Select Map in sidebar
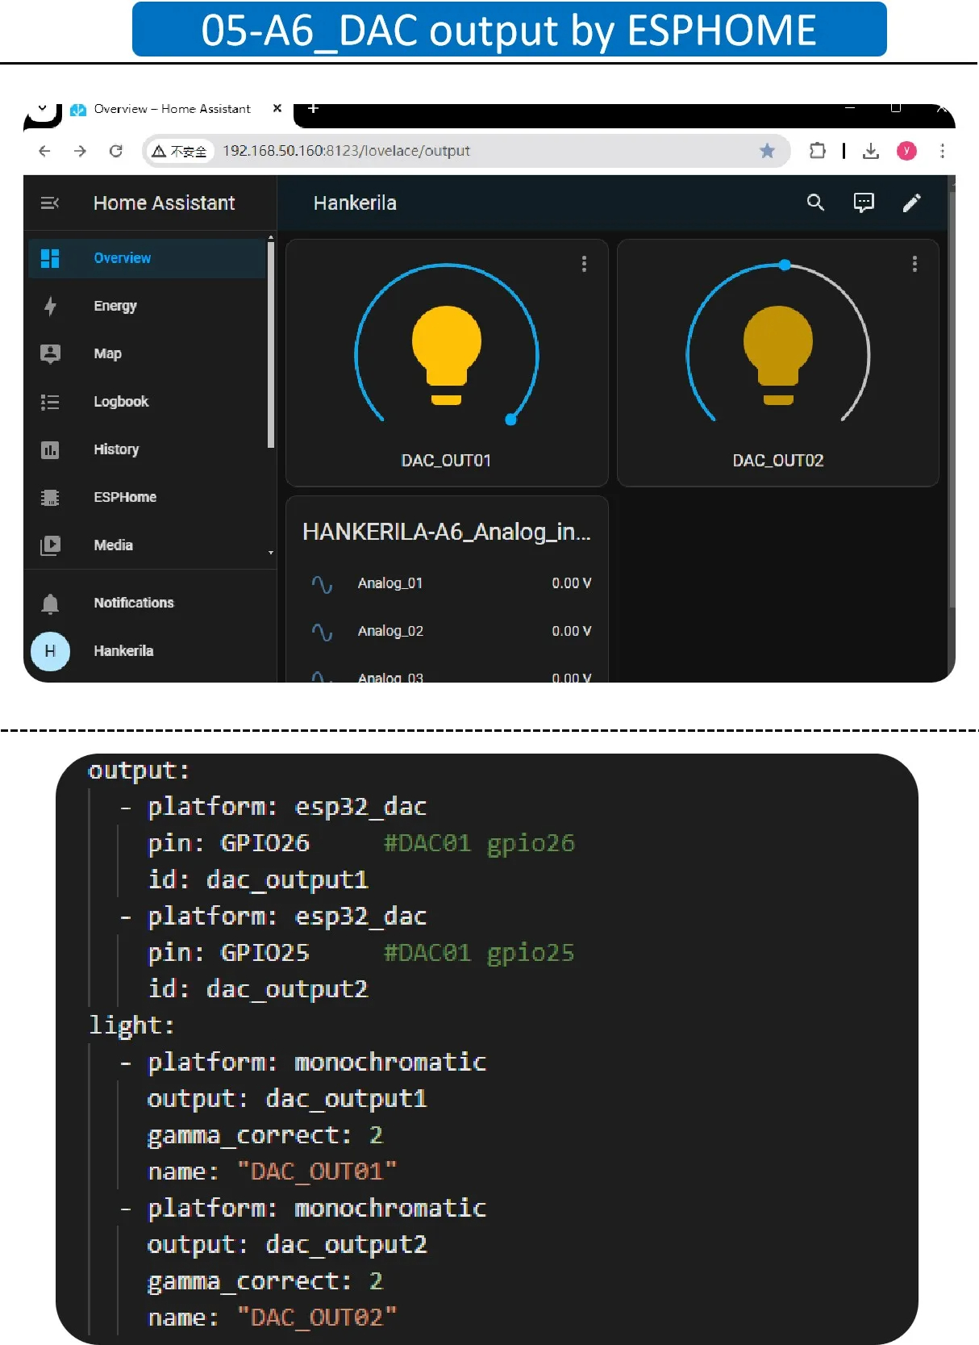This screenshot has width=979, height=1345. click(x=107, y=353)
